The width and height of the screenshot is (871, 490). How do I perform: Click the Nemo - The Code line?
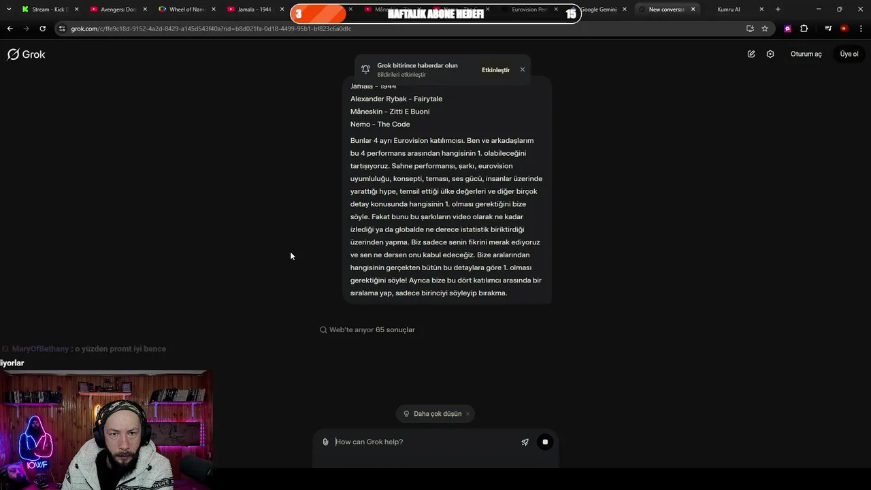(x=380, y=125)
